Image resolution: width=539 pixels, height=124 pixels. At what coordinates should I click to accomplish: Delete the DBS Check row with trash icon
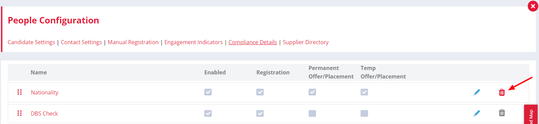tap(502, 112)
